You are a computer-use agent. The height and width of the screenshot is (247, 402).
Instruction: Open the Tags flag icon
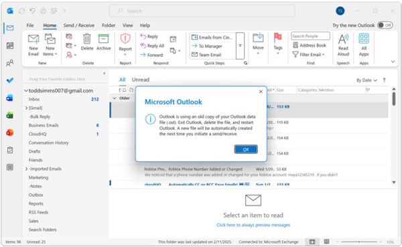pos(277,37)
